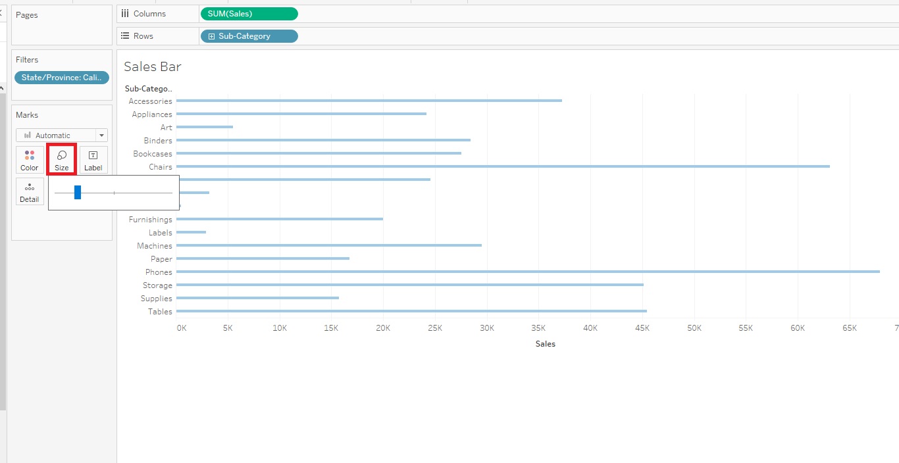Screen dimensions: 899x463
Task: Click the Sales axis title
Action: click(546, 344)
